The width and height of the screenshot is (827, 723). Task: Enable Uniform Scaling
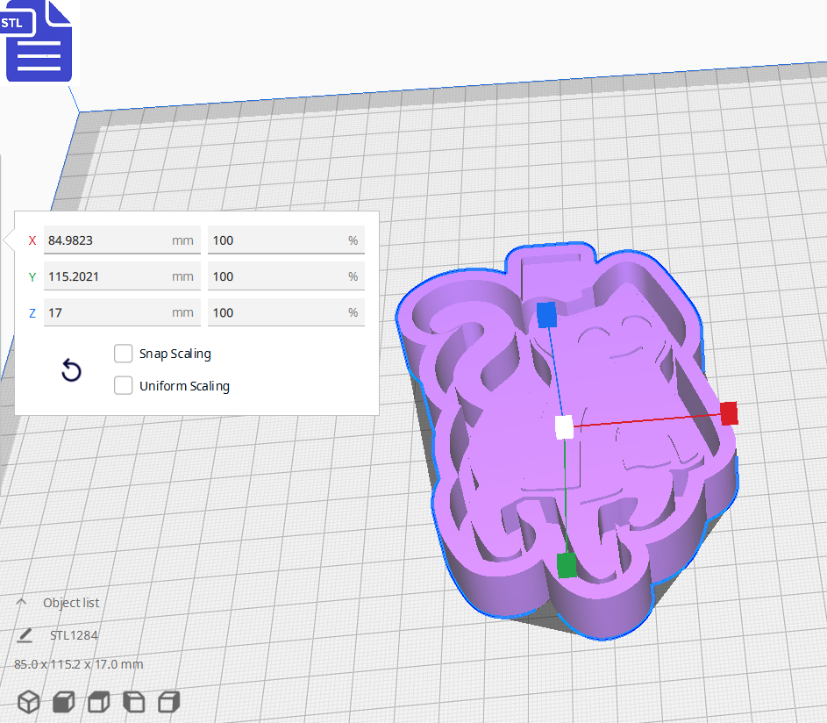123,385
